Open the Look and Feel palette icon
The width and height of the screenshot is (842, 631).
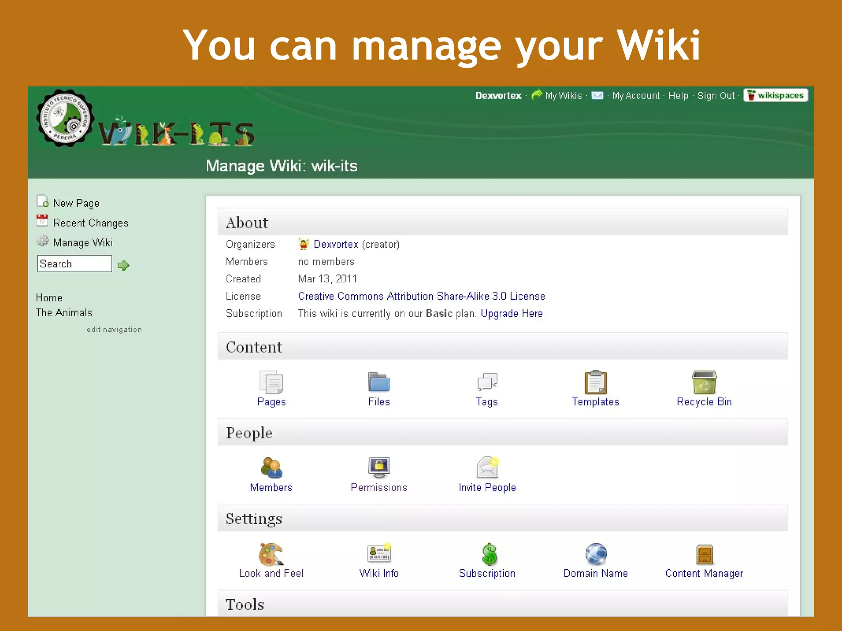[271, 554]
